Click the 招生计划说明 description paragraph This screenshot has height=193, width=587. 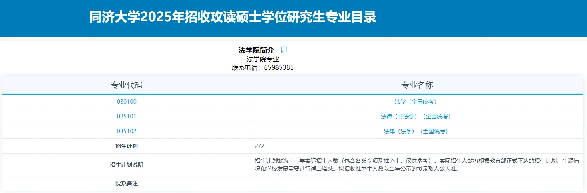point(417,165)
